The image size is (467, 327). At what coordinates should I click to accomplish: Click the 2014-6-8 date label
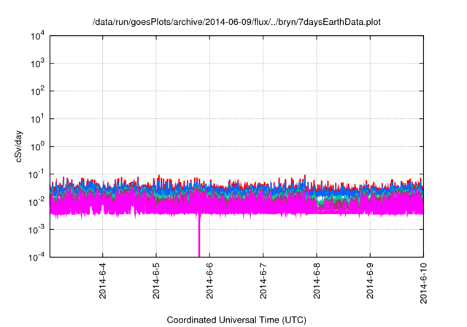point(317,280)
